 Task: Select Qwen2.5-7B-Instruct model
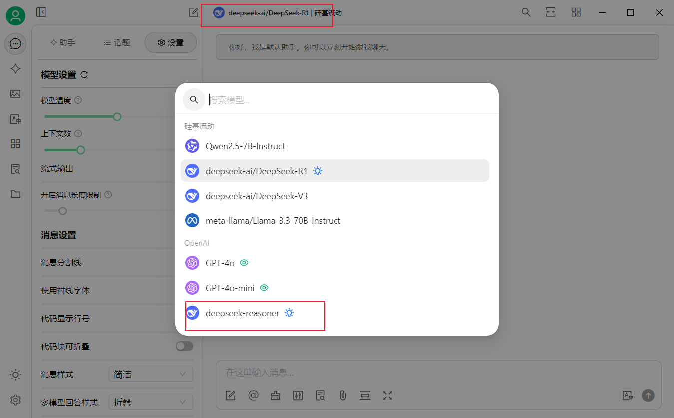tap(335, 146)
